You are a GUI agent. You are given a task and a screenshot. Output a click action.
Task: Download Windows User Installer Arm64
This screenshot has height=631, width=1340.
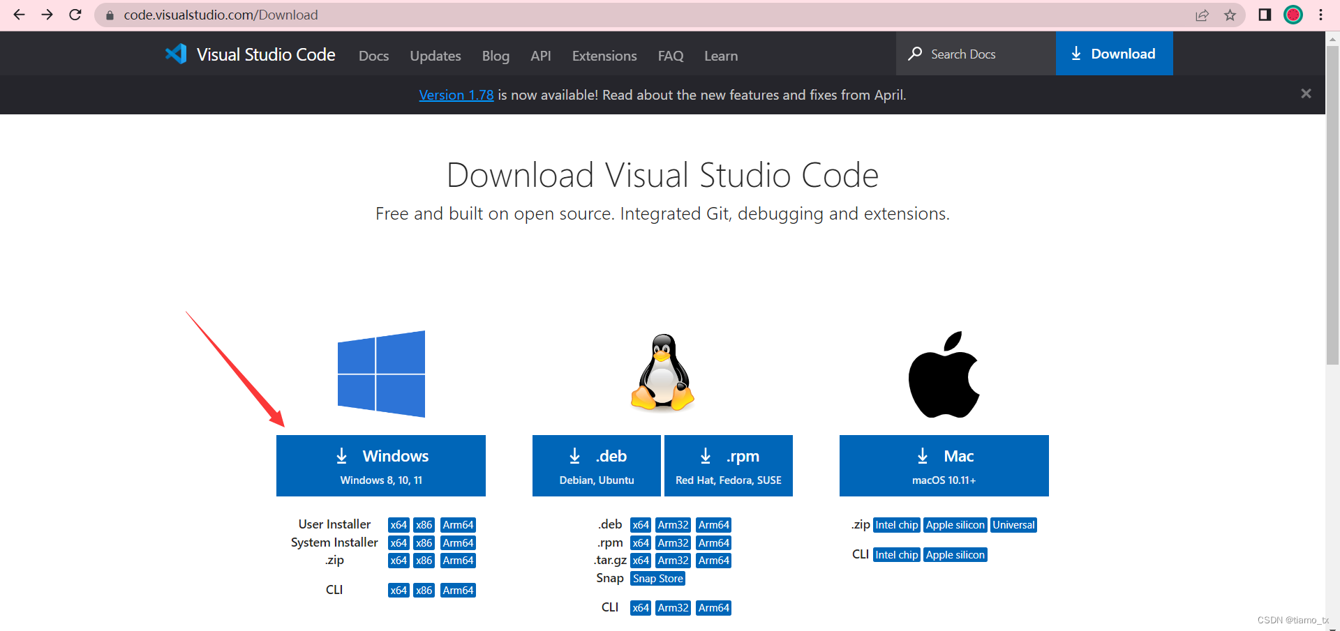pyautogui.click(x=458, y=525)
